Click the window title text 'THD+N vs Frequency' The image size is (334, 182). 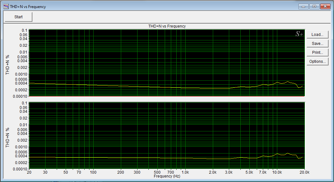pyautogui.click(x=28, y=7)
